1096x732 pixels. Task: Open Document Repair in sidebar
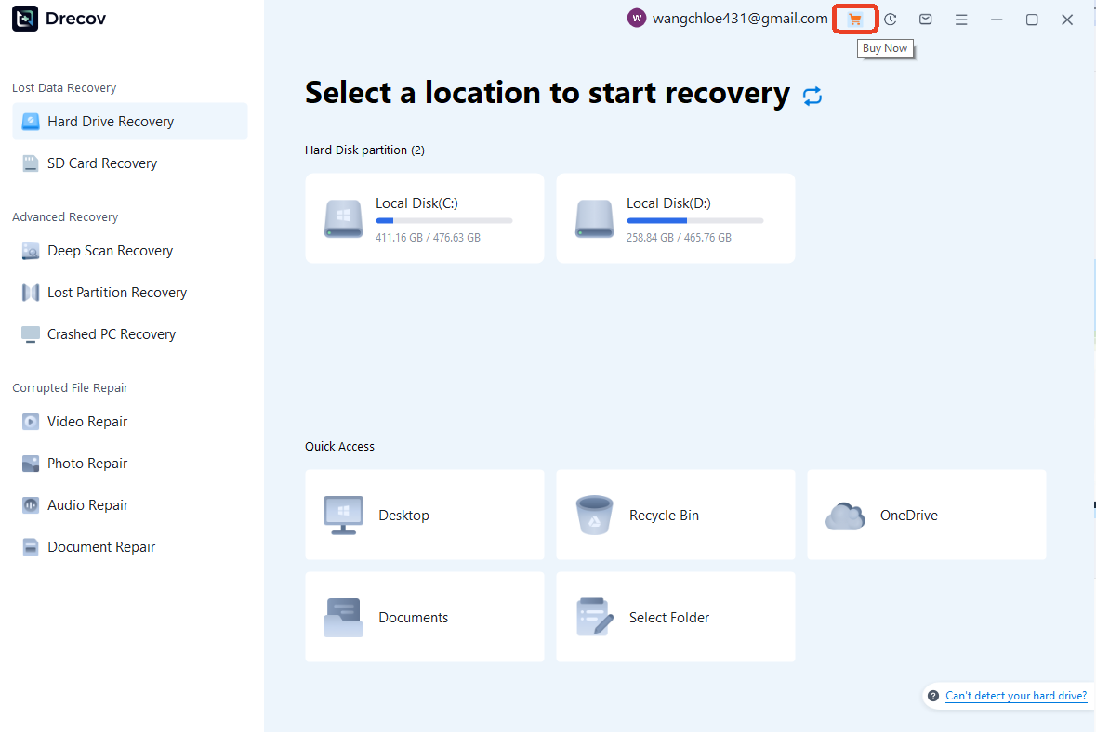101,547
